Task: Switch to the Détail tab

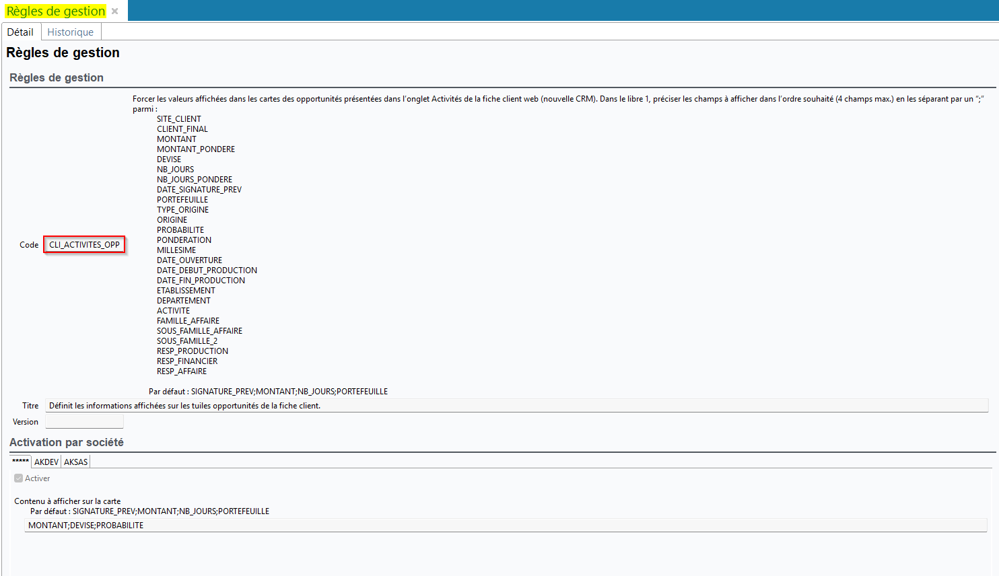Action: pyautogui.click(x=20, y=32)
